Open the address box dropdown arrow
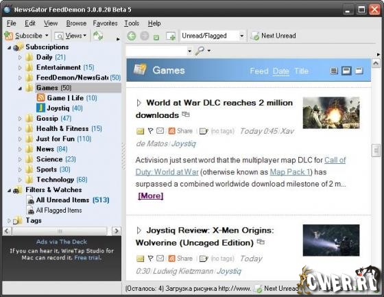 (x=189, y=51)
